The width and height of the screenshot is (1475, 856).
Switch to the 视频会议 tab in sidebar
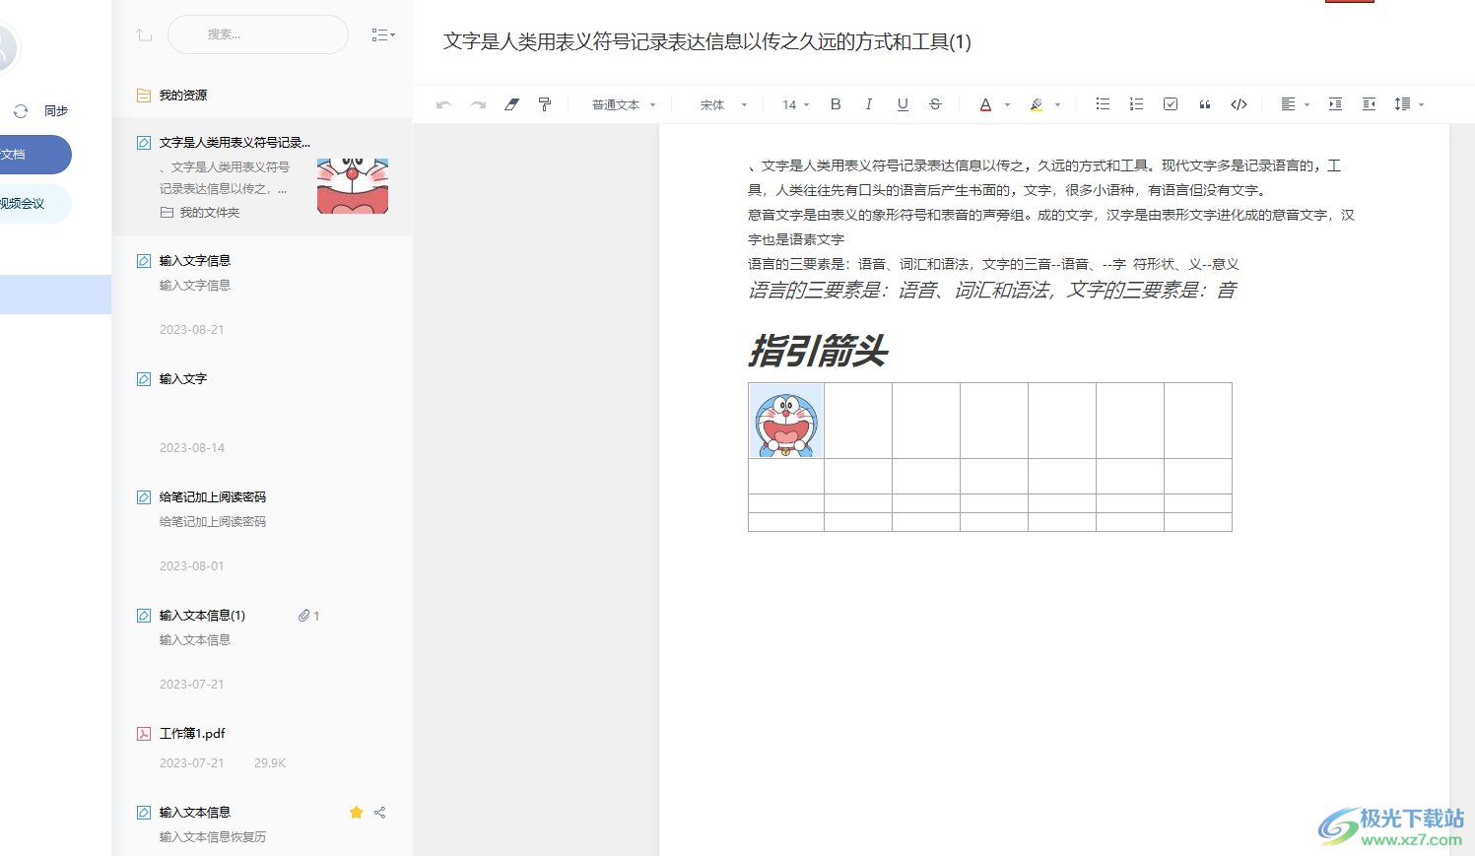[35, 204]
